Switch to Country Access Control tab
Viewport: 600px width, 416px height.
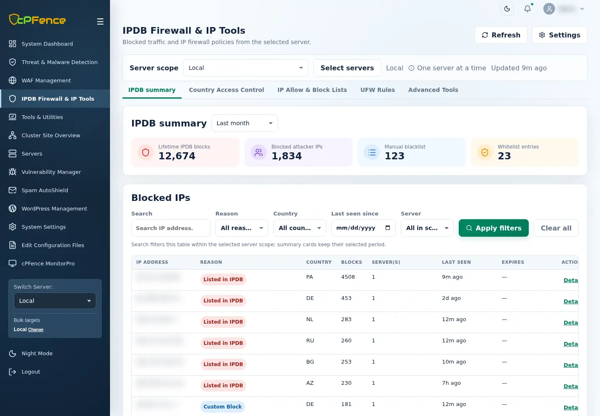tap(226, 90)
